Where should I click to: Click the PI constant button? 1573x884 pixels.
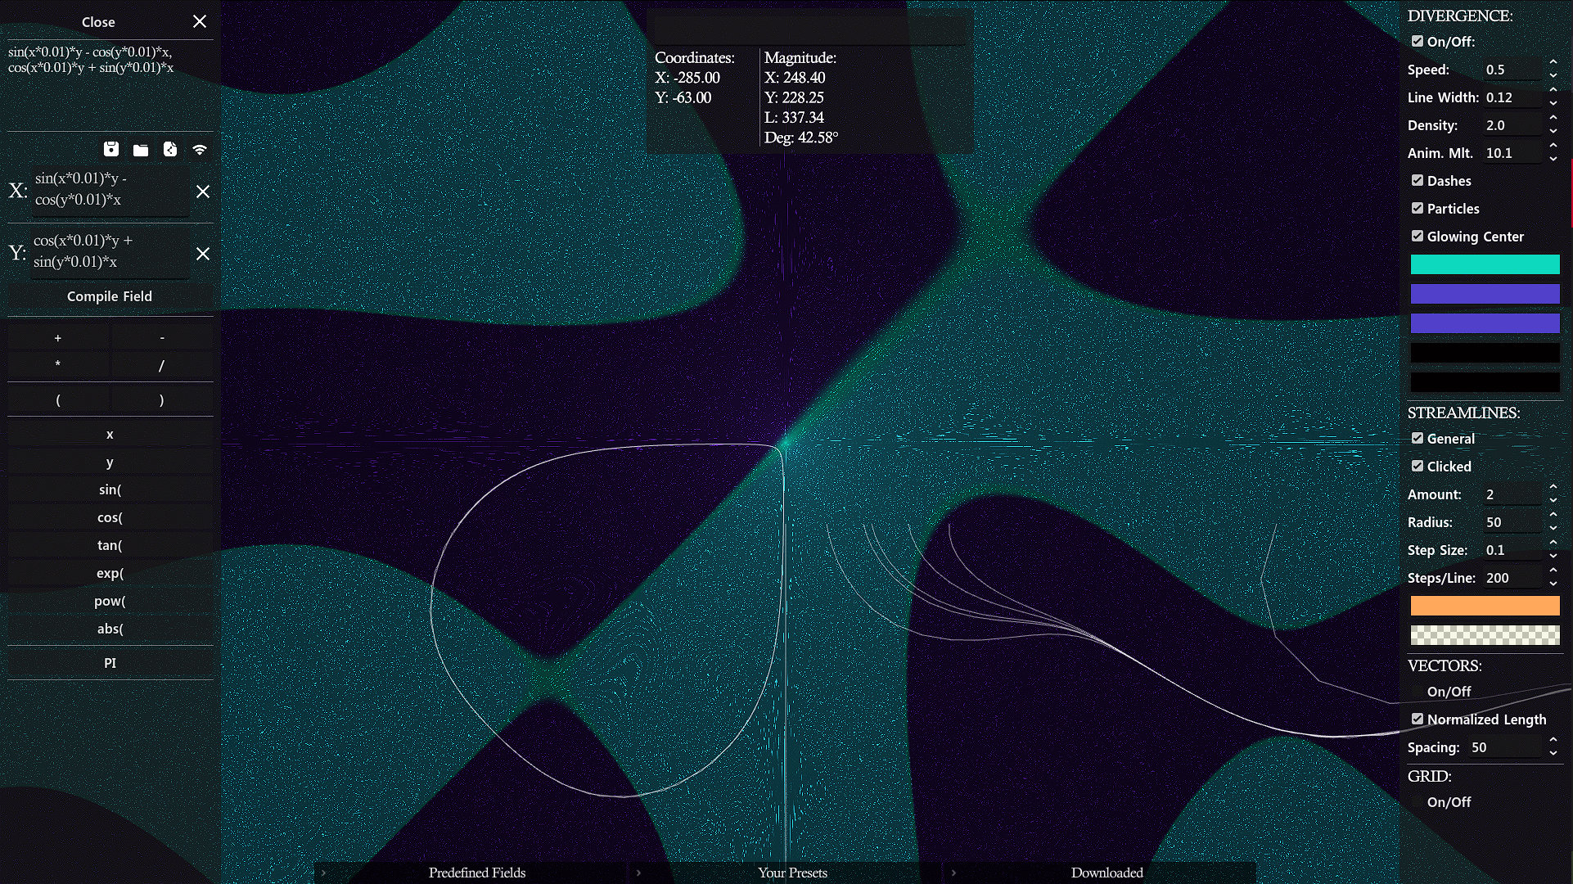point(110,663)
